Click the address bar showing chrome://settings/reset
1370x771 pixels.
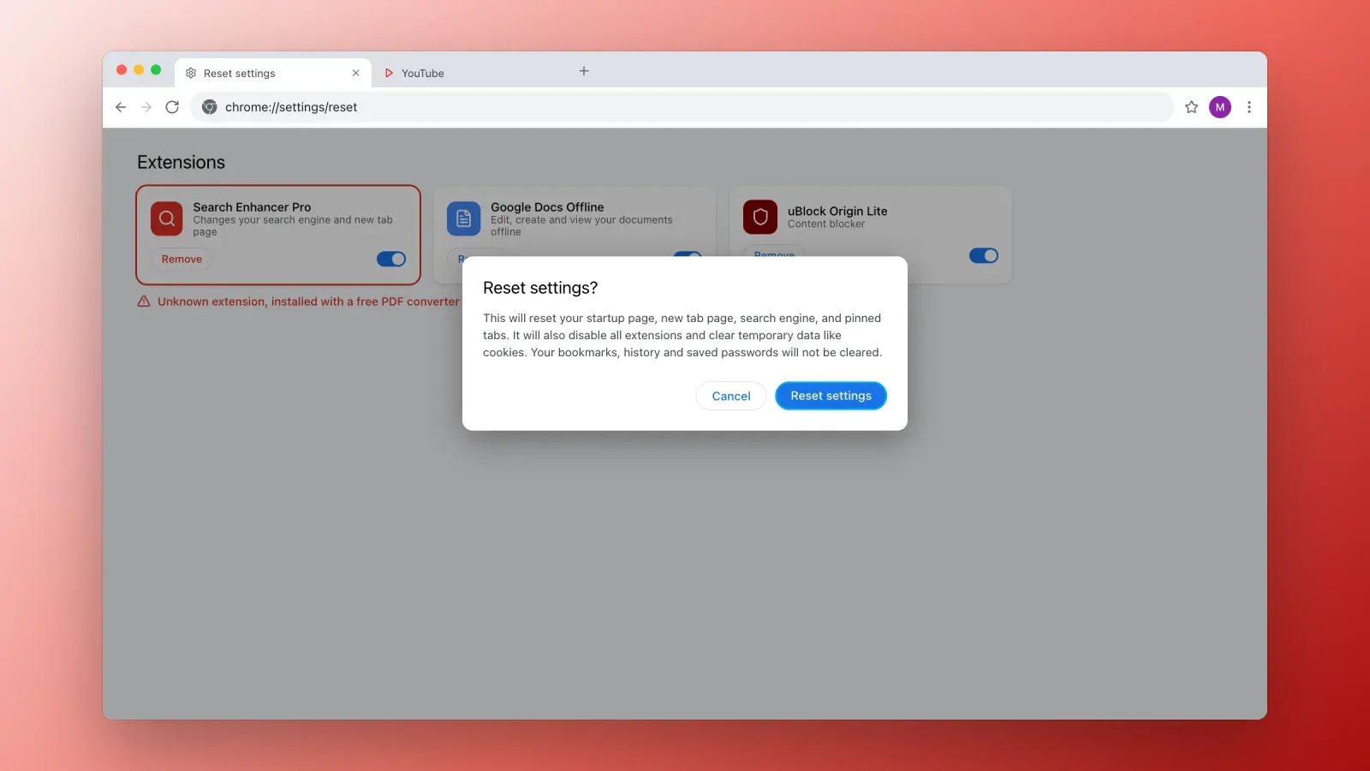[x=682, y=107]
